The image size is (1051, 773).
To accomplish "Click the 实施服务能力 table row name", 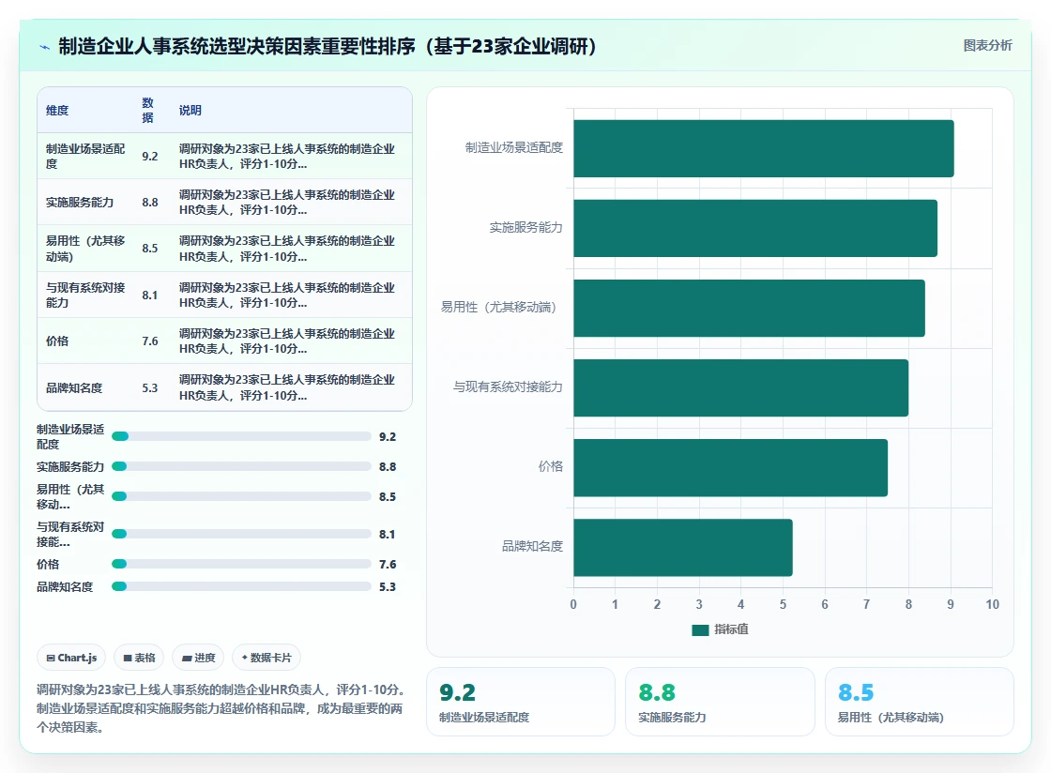I will click(x=80, y=203).
